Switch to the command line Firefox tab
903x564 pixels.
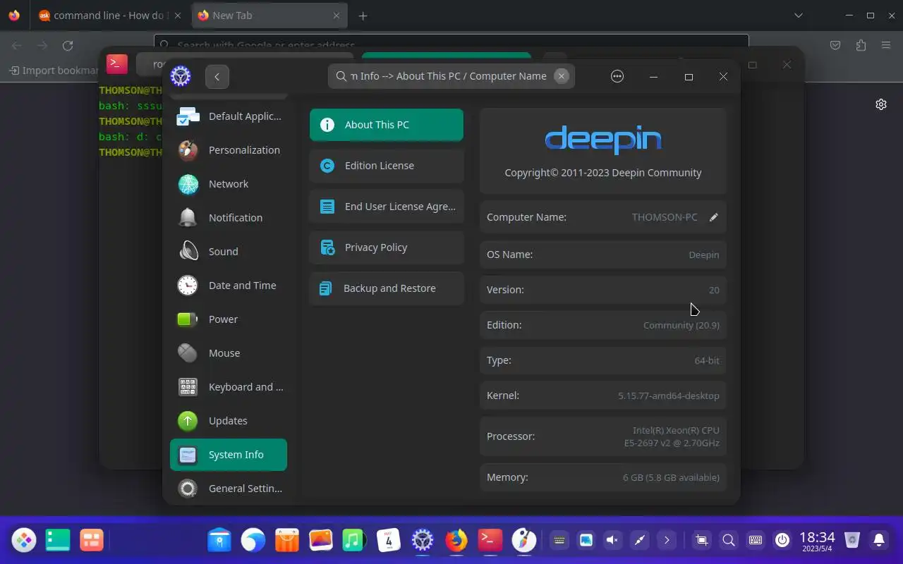coord(110,16)
